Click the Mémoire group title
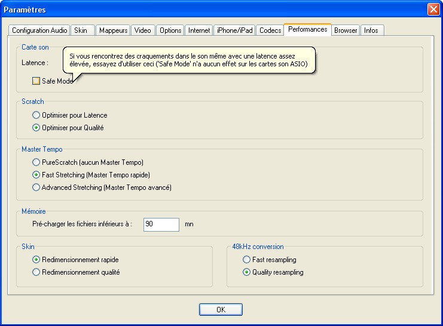443x326 pixels. pyautogui.click(x=33, y=211)
